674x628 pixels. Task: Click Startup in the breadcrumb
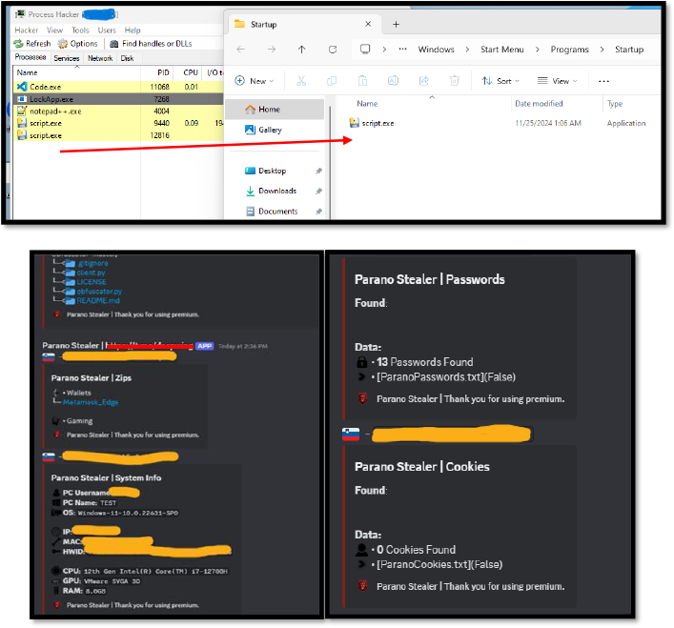[x=629, y=50]
